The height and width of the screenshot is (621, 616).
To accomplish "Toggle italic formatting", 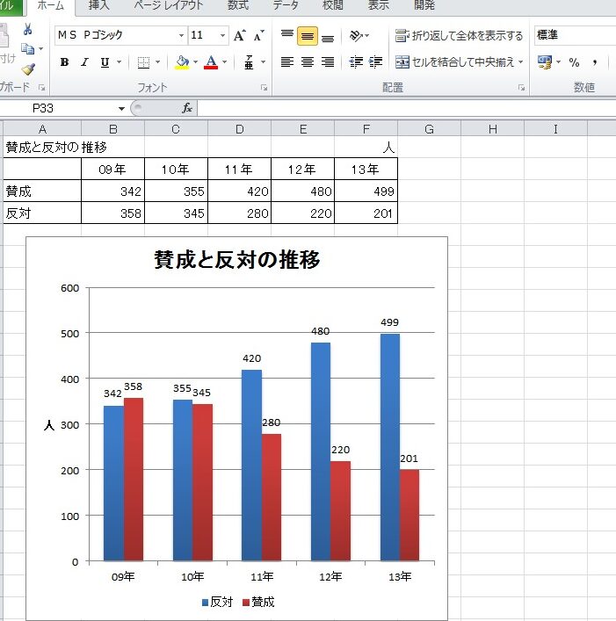I will (x=84, y=62).
